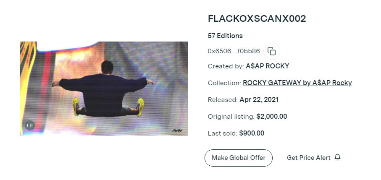The width and height of the screenshot is (381, 180).
Task: Click the FLACKOXSCANX002 title heading
Action: coord(257,19)
